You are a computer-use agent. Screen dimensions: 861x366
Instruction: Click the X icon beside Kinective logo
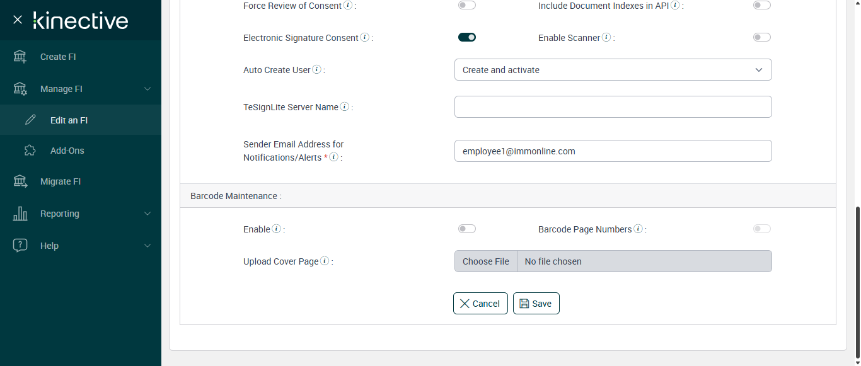pyautogui.click(x=18, y=20)
